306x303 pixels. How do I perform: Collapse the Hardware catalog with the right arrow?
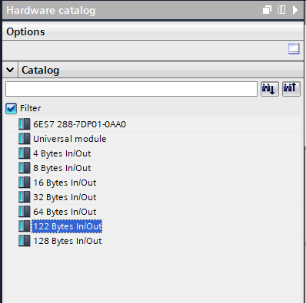click(x=295, y=10)
